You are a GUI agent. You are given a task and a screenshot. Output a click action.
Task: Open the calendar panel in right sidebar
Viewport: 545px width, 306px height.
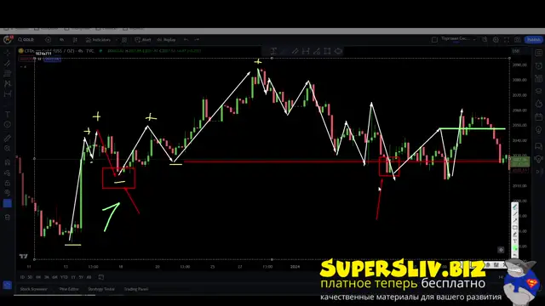(x=538, y=117)
